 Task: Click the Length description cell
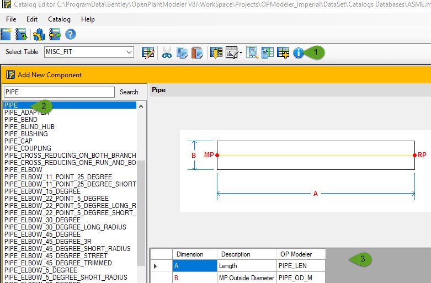coord(247,266)
